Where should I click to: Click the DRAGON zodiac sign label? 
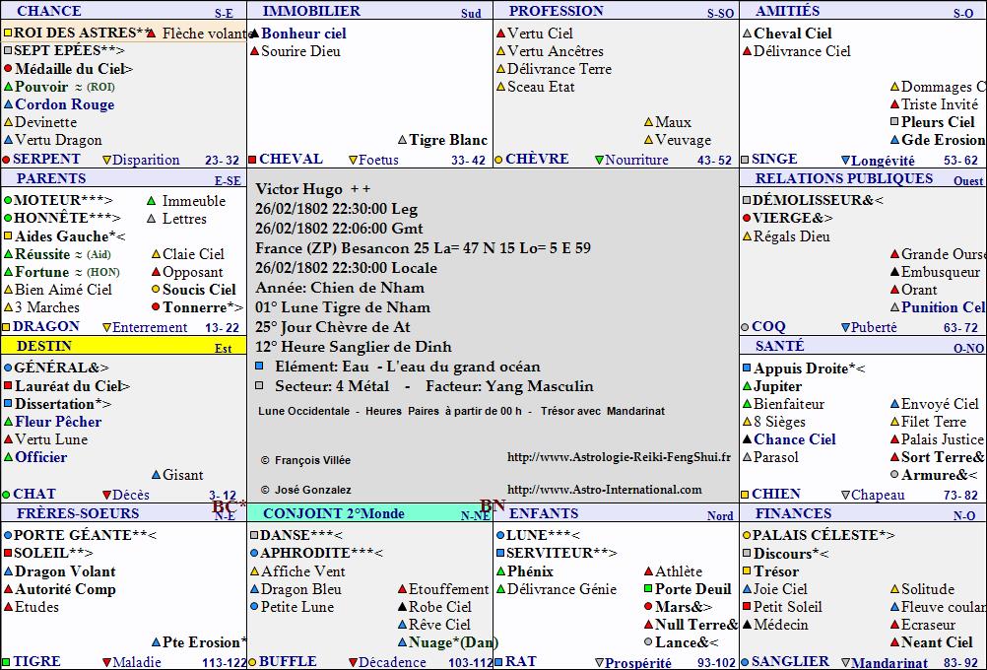click(46, 326)
